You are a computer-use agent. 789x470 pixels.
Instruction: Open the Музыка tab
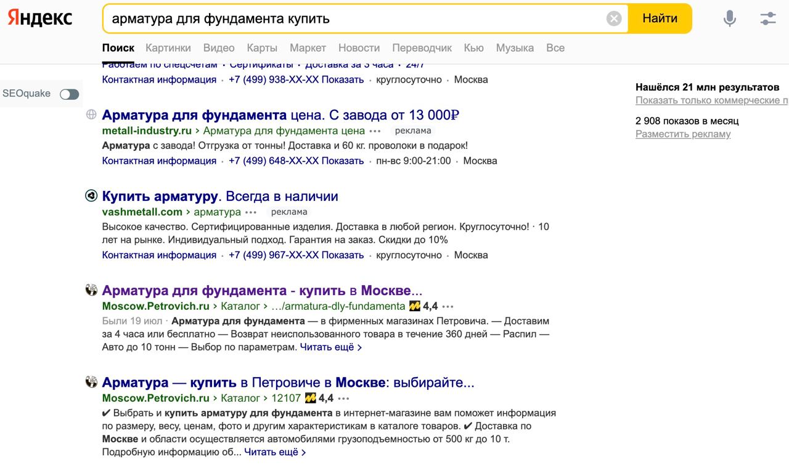click(515, 47)
